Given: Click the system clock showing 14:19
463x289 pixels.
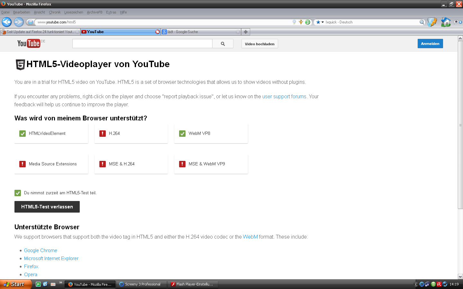Looking at the screenshot, I should coord(454,284).
